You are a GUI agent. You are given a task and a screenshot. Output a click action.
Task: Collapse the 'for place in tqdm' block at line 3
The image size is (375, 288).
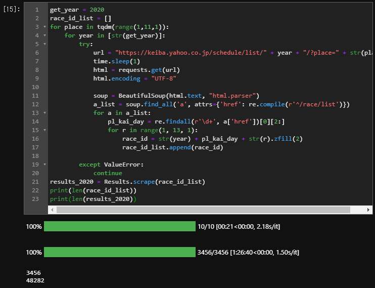click(44, 27)
